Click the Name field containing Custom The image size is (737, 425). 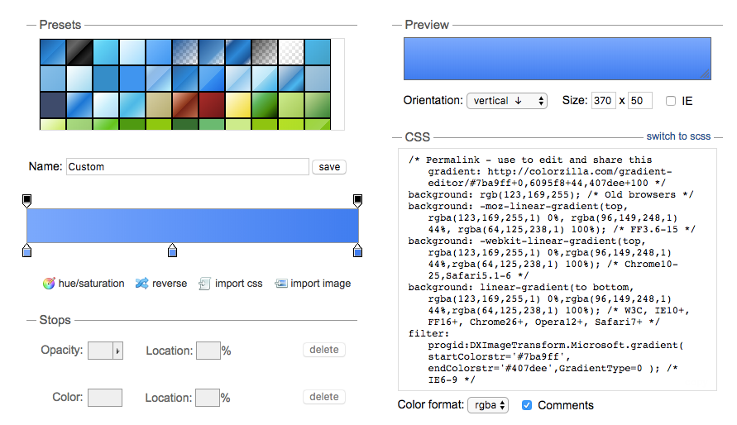tap(188, 167)
